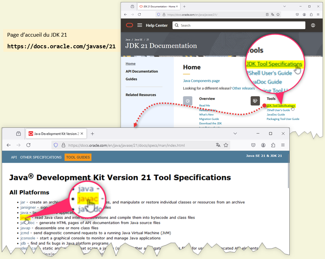Toggle reader view in JDK 21 Documentation window
The width and height of the screenshot is (325, 259).
(x=267, y=15)
